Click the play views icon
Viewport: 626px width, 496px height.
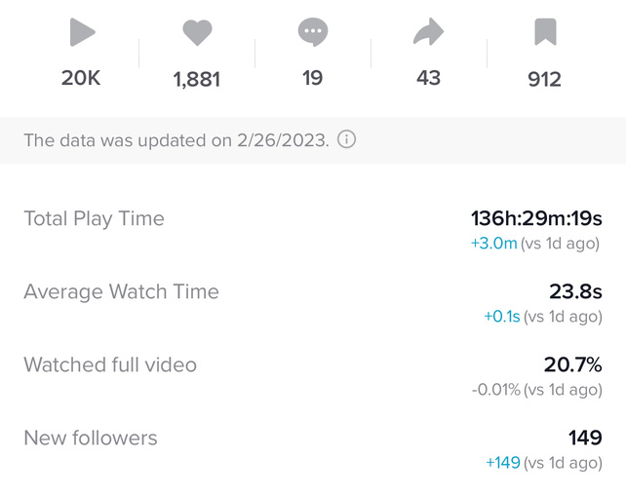(x=82, y=33)
